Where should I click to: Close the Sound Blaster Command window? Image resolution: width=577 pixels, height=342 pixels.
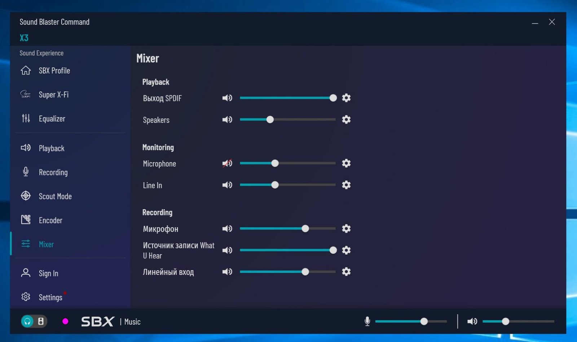tap(552, 22)
